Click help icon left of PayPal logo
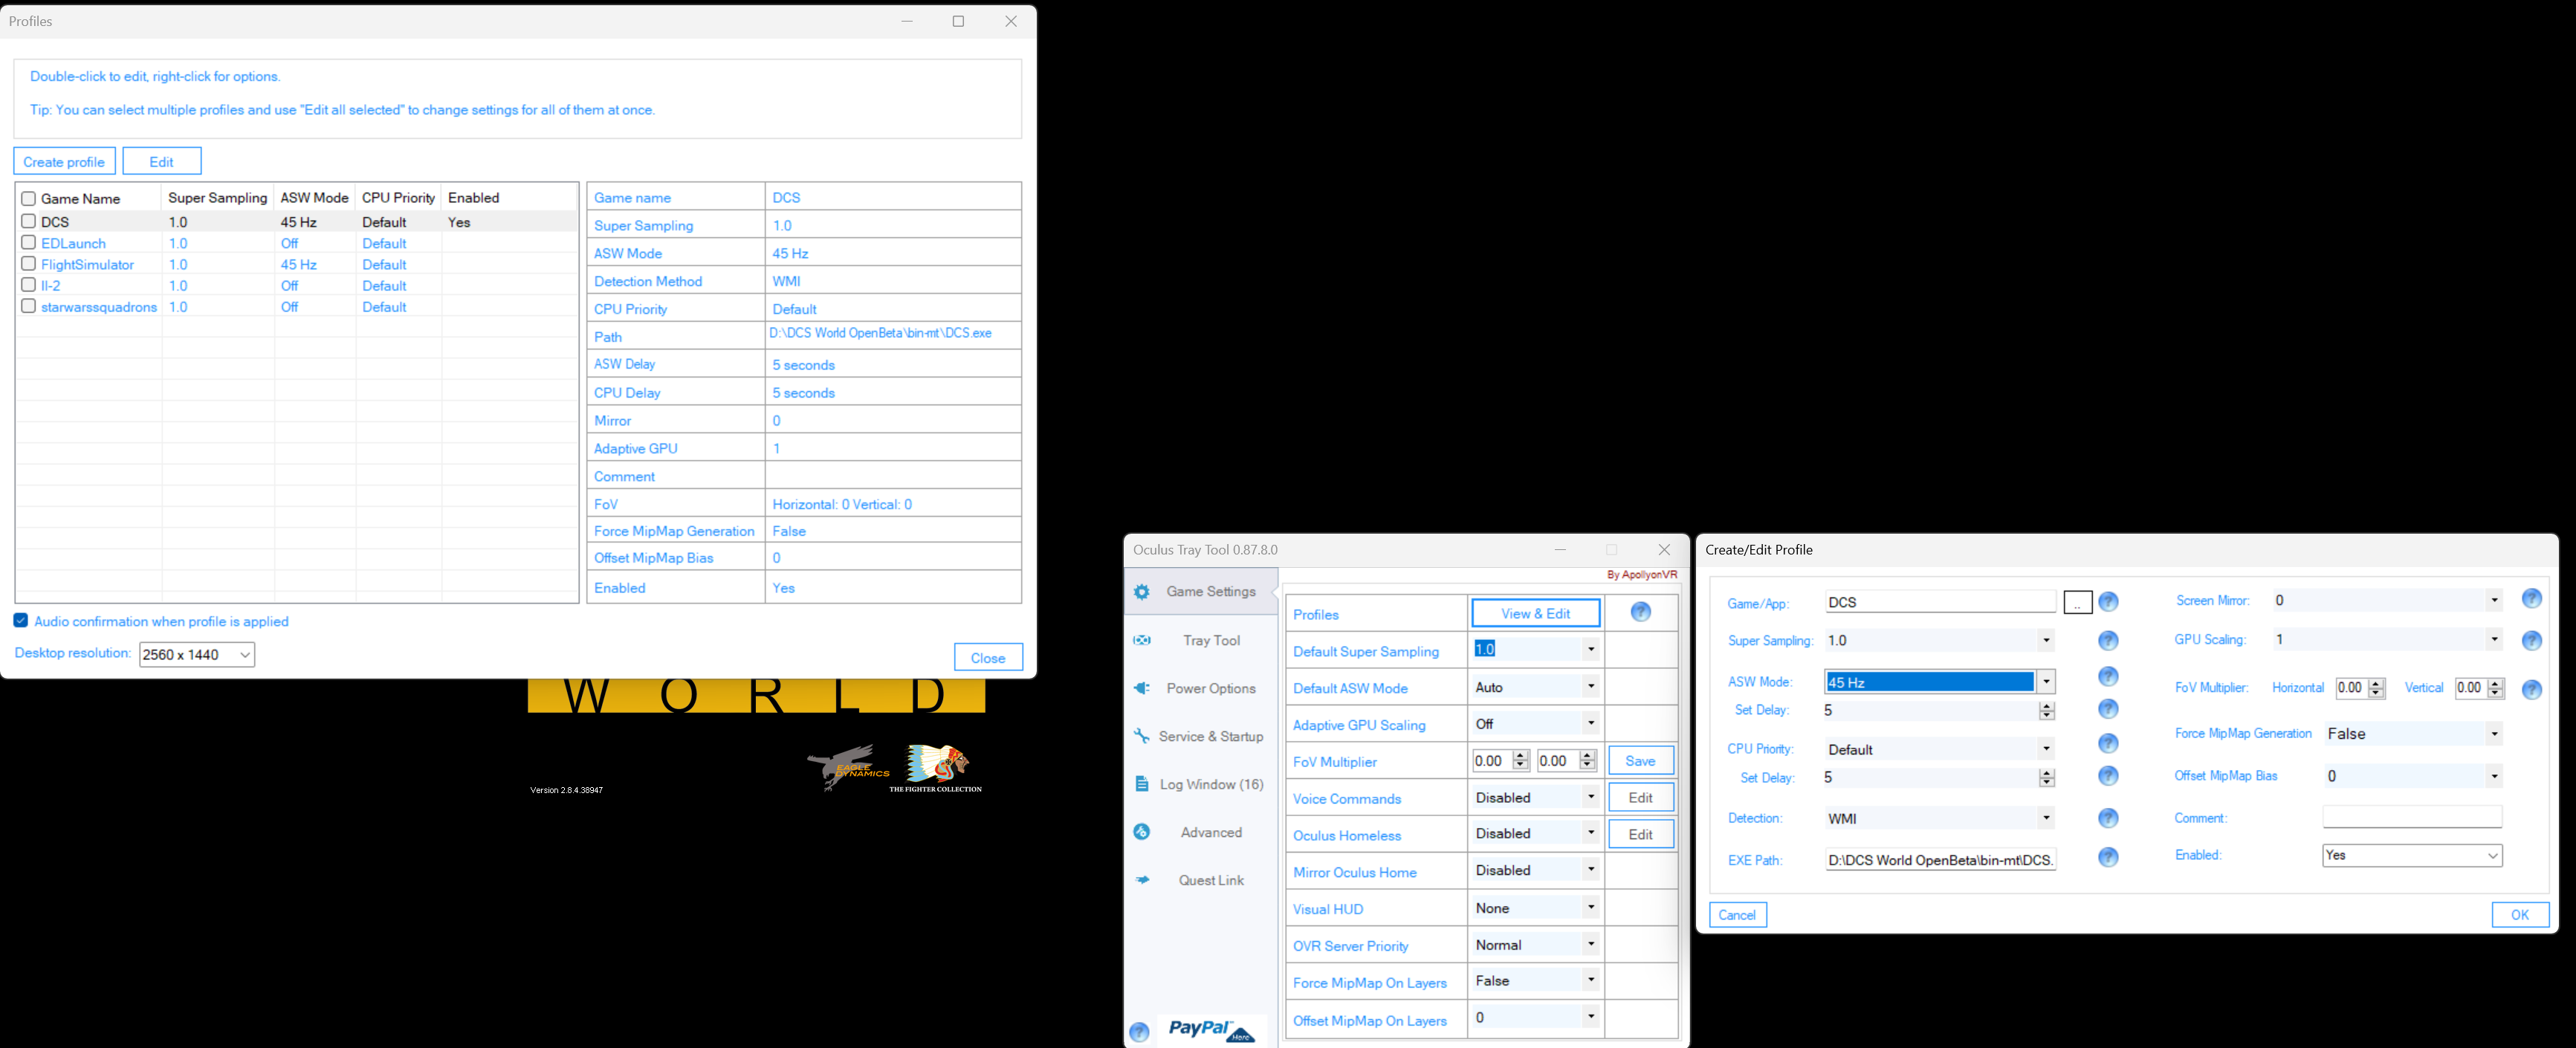The image size is (2576, 1048). (1139, 1032)
